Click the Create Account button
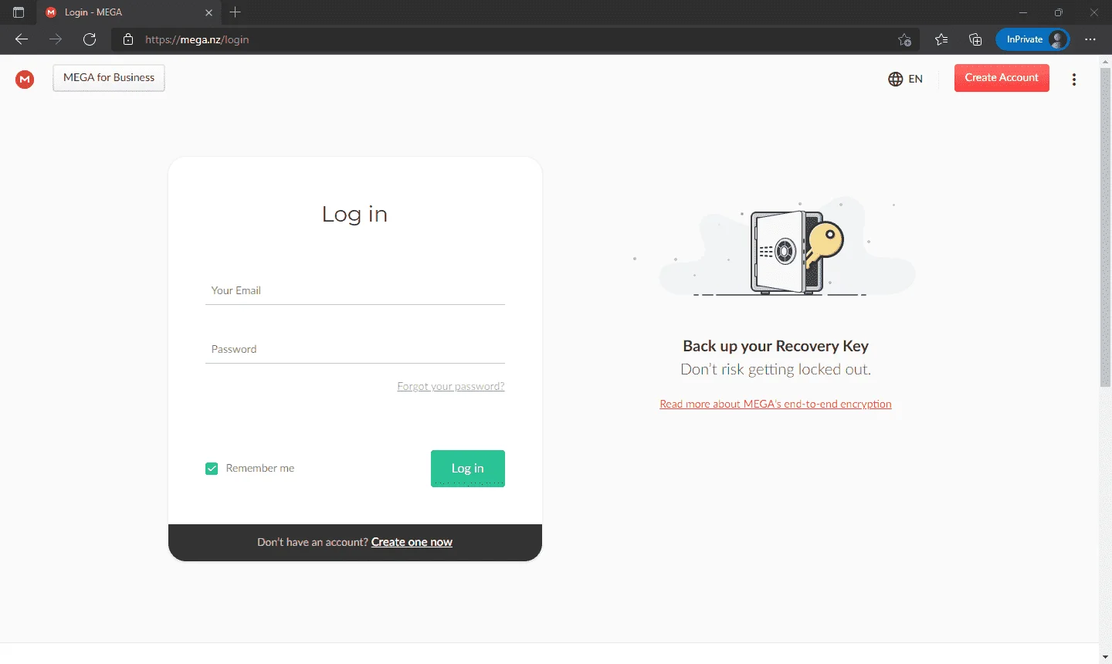 click(1002, 78)
